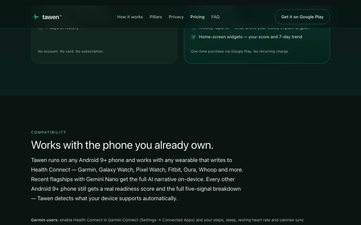Screen dimensions: 361x225
Task: Click the tawen pulse logo icon
Action: [x=35, y=17]
